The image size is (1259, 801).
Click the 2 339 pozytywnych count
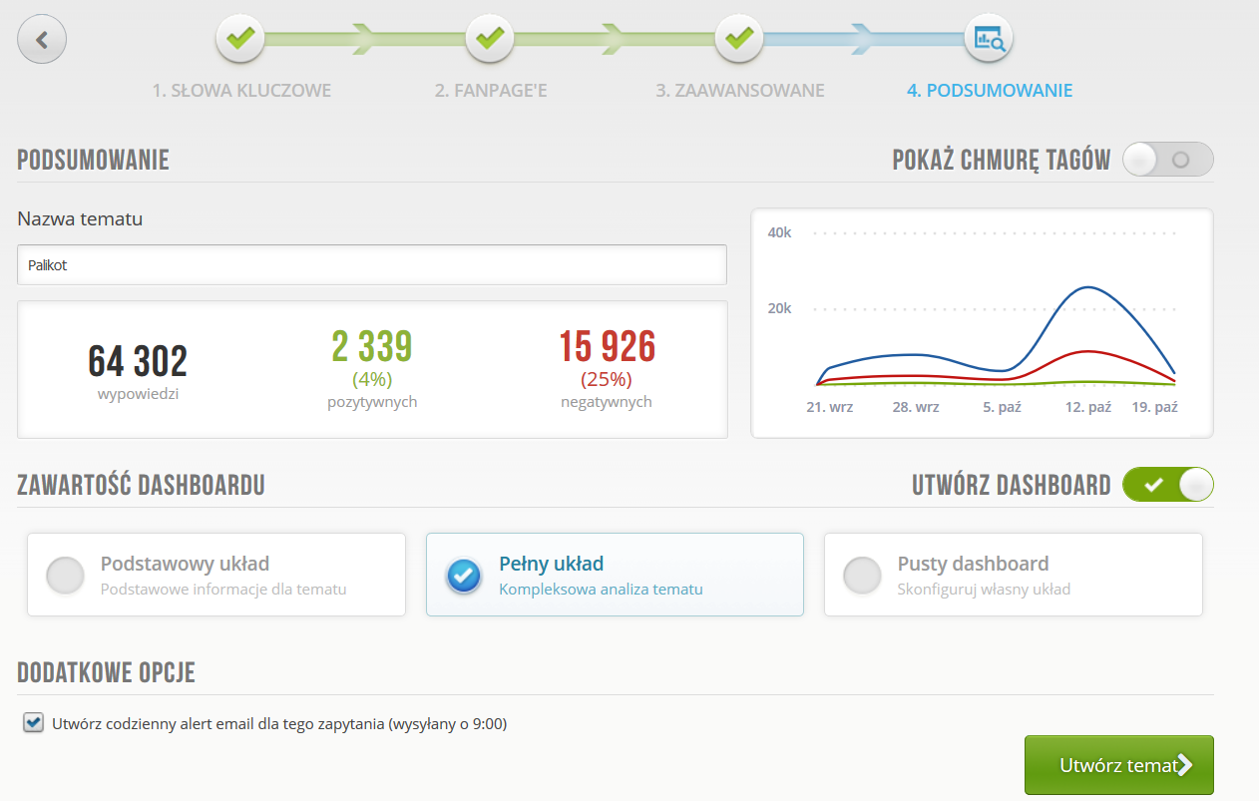click(372, 347)
